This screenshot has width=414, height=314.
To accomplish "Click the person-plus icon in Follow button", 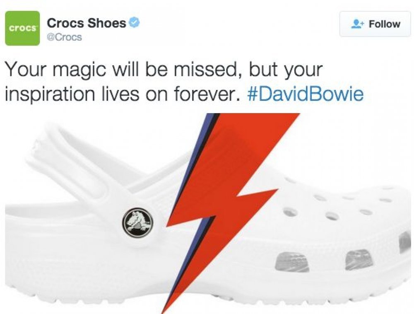I will pos(358,24).
